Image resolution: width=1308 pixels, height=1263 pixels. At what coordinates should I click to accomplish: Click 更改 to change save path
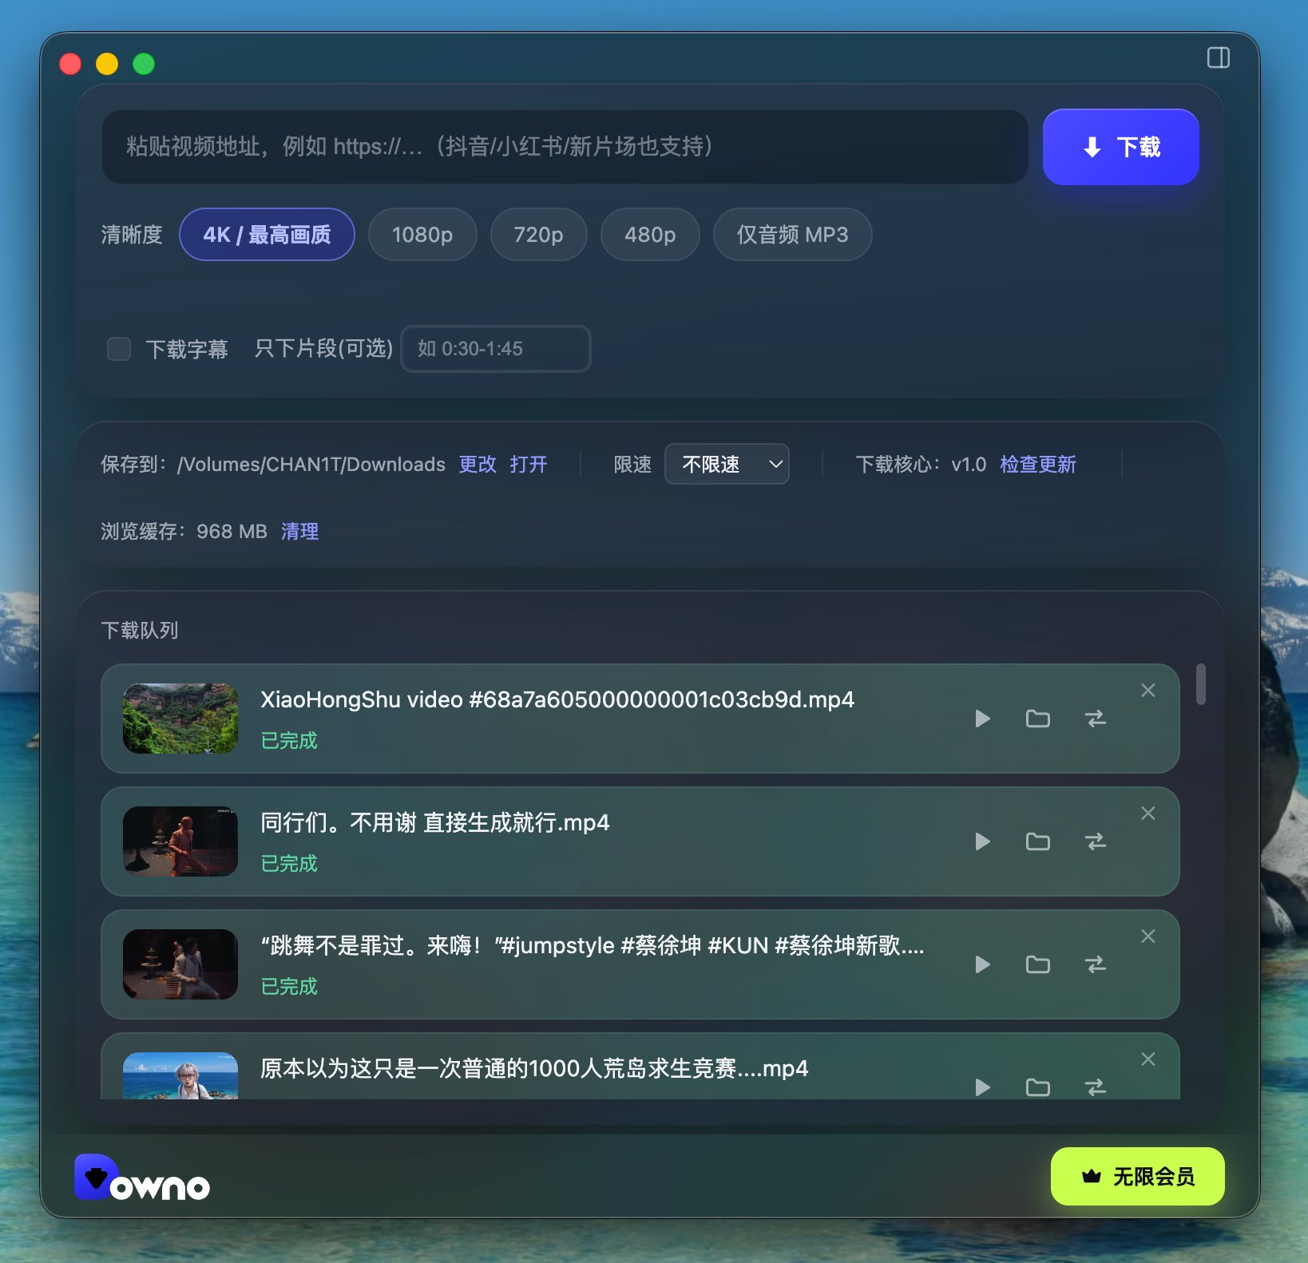pyautogui.click(x=478, y=464)
